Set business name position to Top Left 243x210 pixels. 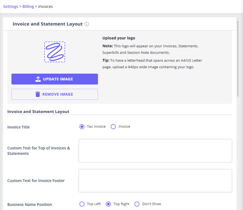tap(82, 204)
